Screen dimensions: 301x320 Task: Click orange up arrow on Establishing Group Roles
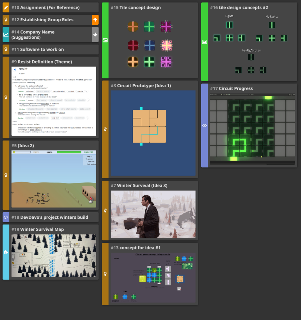point(95,20)
